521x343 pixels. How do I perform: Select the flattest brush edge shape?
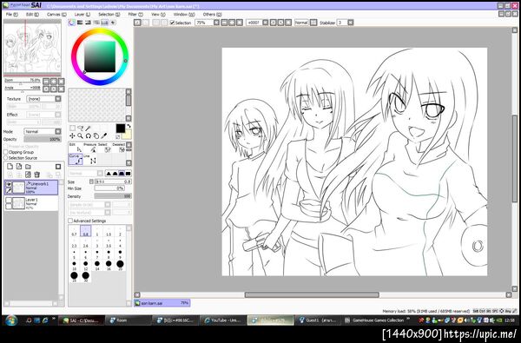[x=128, y=173]
